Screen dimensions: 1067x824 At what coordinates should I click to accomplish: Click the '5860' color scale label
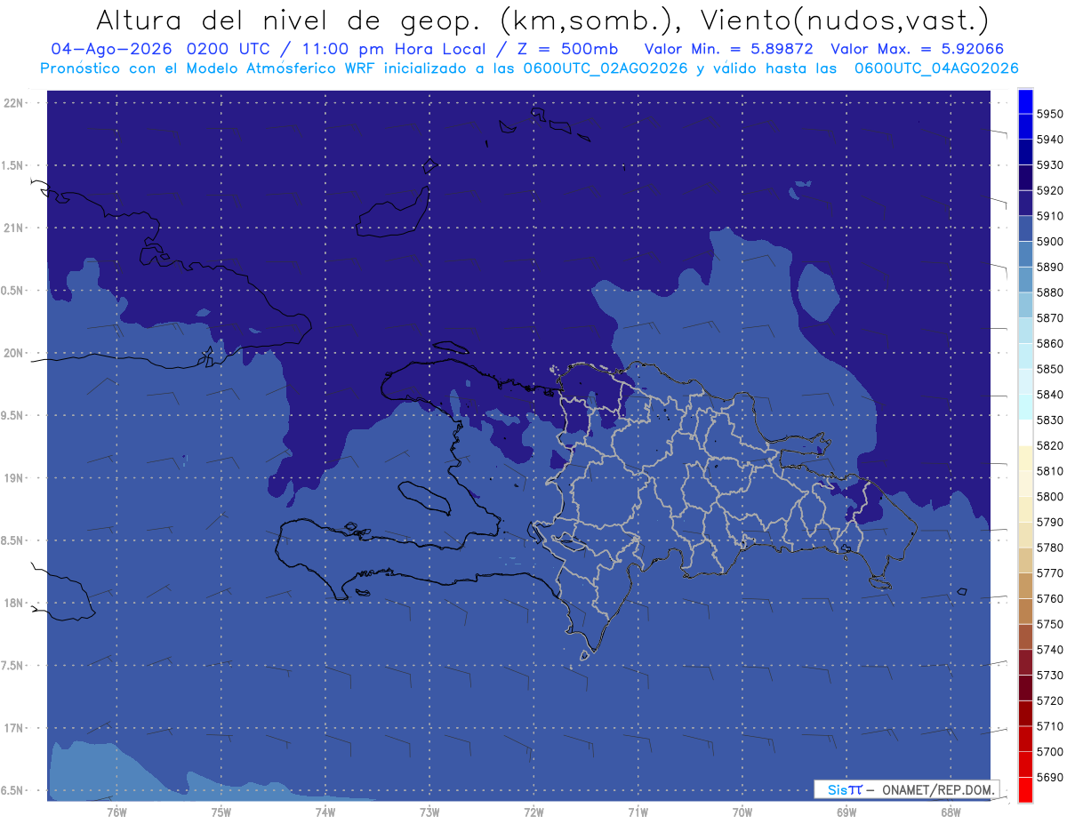coord(1050,343)
